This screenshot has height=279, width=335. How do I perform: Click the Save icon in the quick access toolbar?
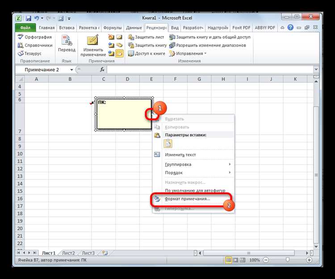click(x=29, y=18)
